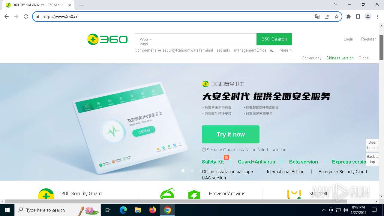Viewport: 384px width, 216px height.
Task: Click the User feedback side button
Action: point(372,145)
